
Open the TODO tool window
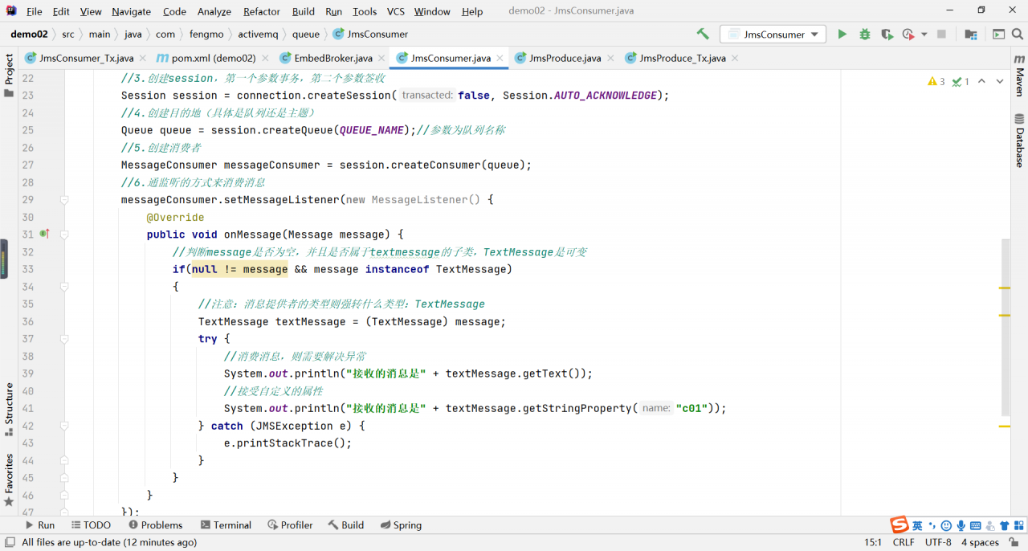coord(90,525)
